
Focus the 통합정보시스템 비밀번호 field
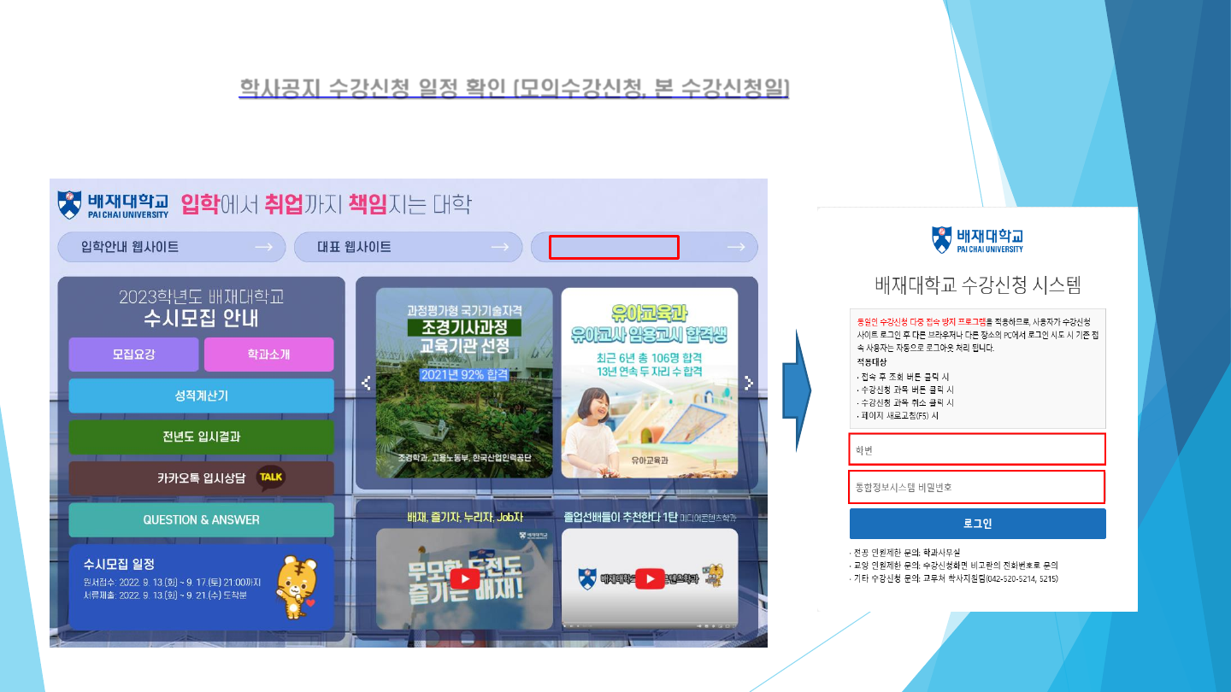(977, 487)
